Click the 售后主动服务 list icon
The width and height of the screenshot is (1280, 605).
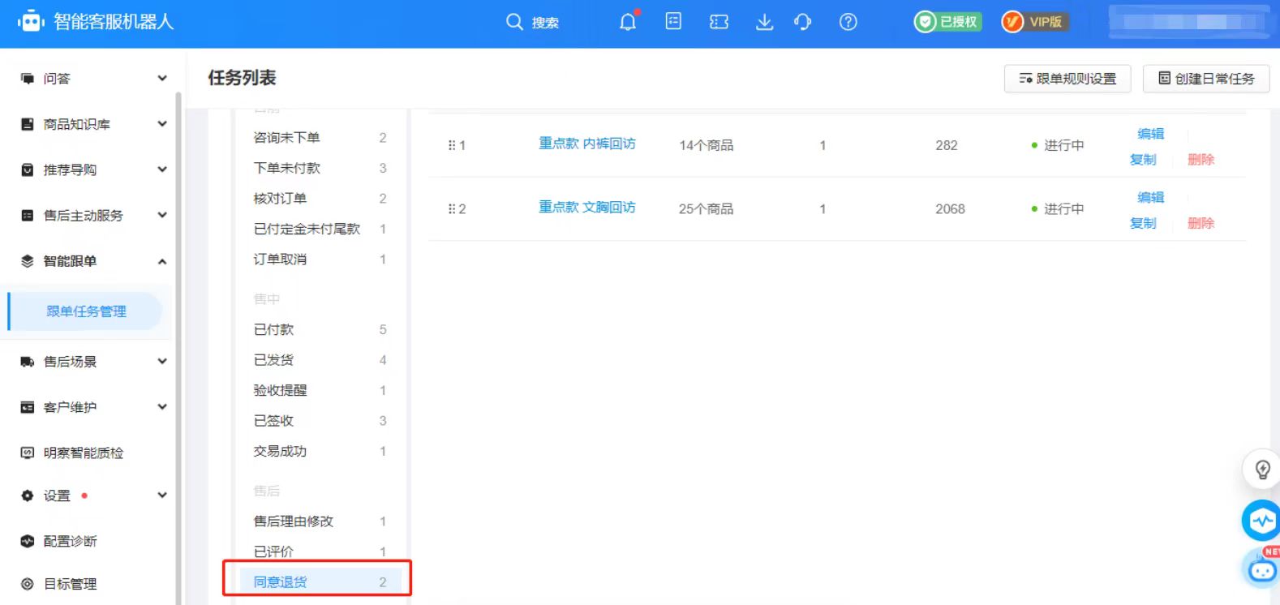tap(28, 215)
